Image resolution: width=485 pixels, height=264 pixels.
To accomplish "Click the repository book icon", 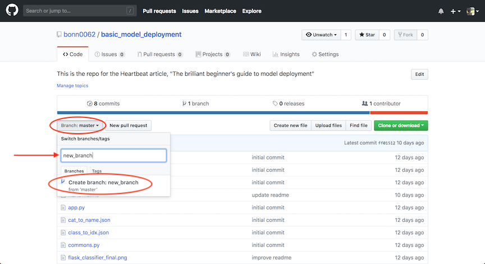I will pos(60,35).
